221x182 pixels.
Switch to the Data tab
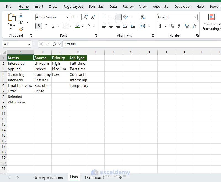pos(113,6)
